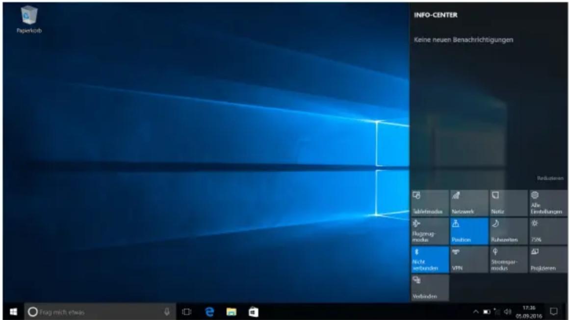Open Task View from the taskbar
569x320 pixels.
(x=186, y=312)
